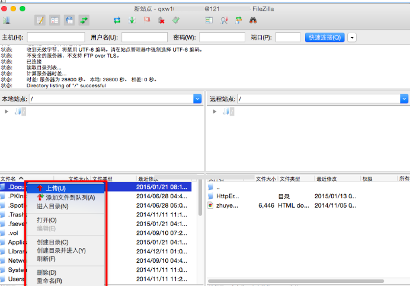This screenshot has width=410, height=286.
Task: Toggle synchronized browsing icon
Action: 238,20
